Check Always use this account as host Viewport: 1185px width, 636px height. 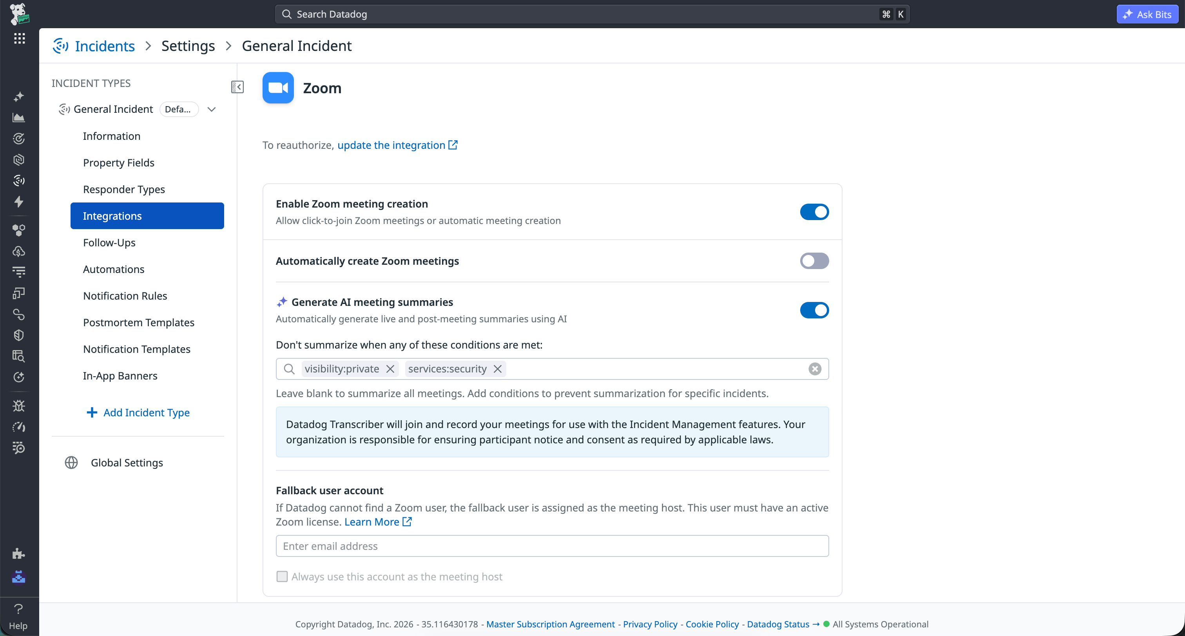pyautogui.click(x=282, y=577)
